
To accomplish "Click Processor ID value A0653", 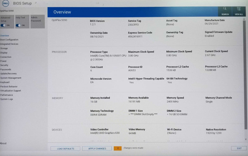I will pos(132,71).
